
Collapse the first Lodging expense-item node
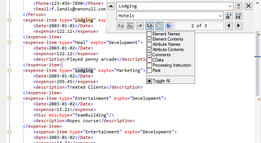10,20
